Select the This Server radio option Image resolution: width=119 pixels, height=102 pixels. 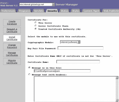click(36, 23)
